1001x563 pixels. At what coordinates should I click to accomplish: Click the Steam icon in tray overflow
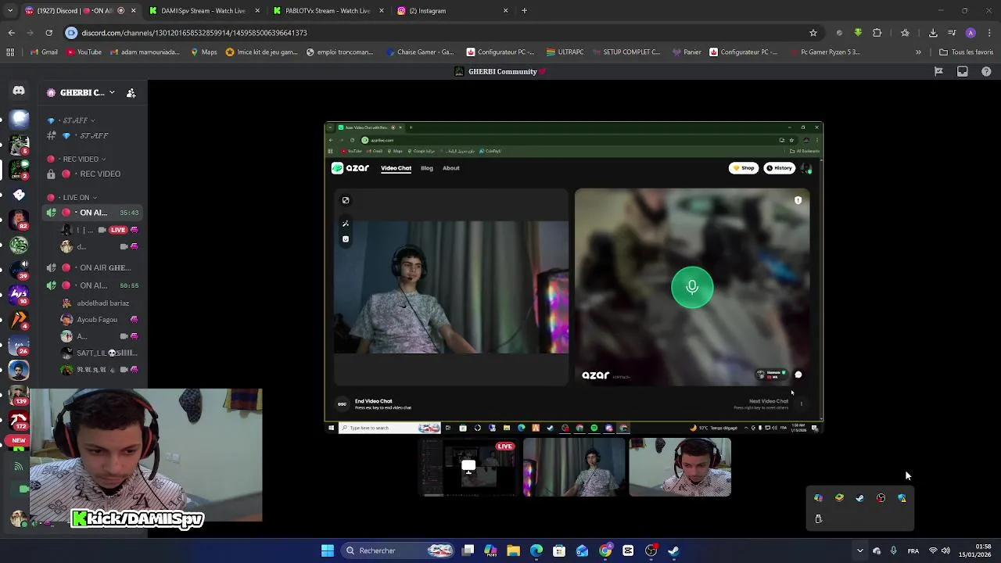coord(860,498)
